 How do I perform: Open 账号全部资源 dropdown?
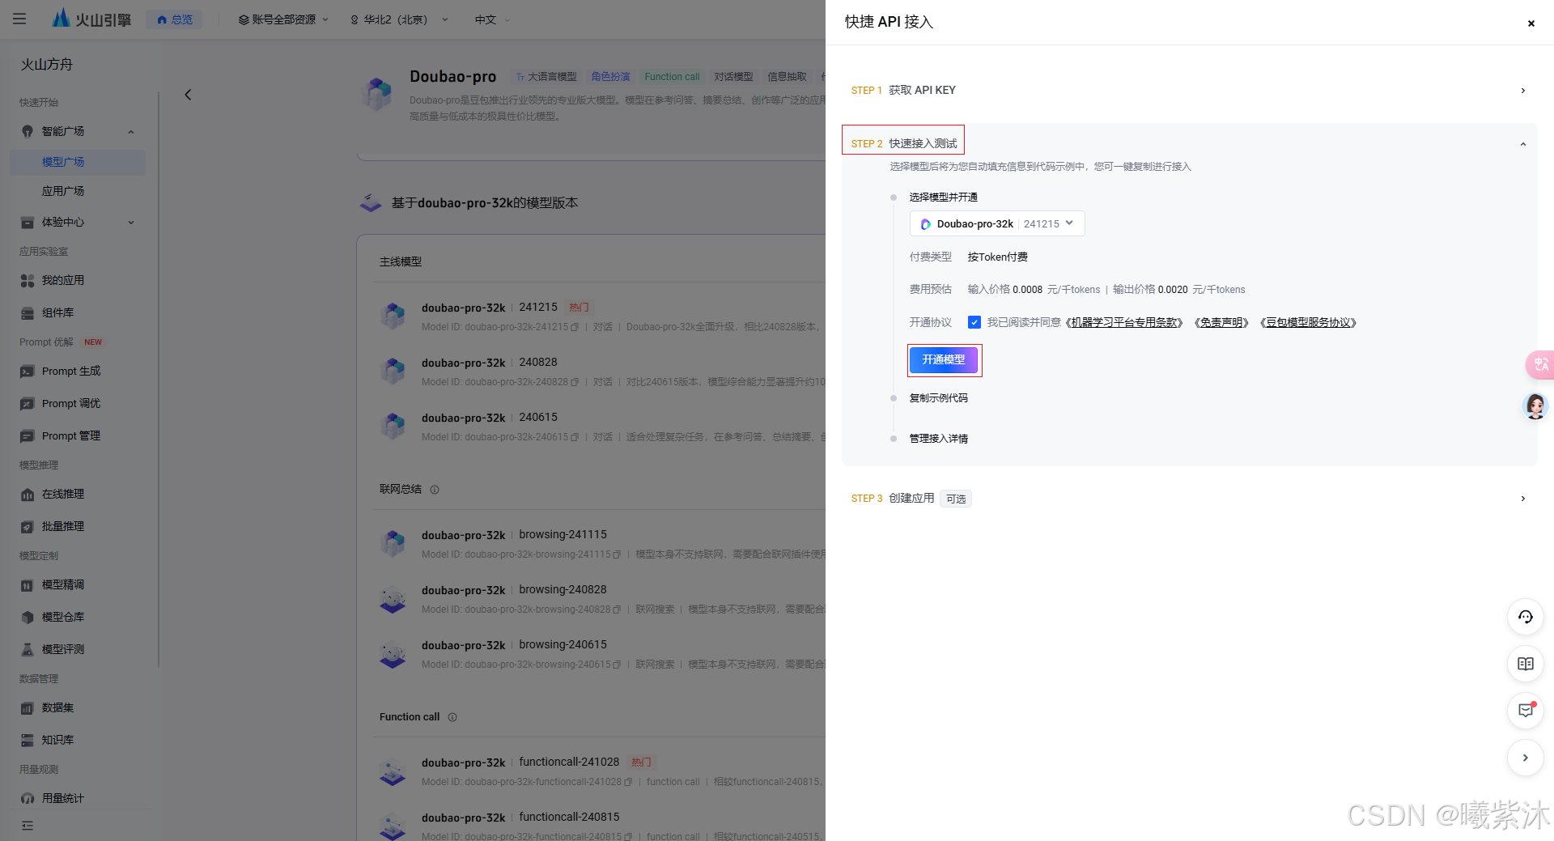click(283, 19)
